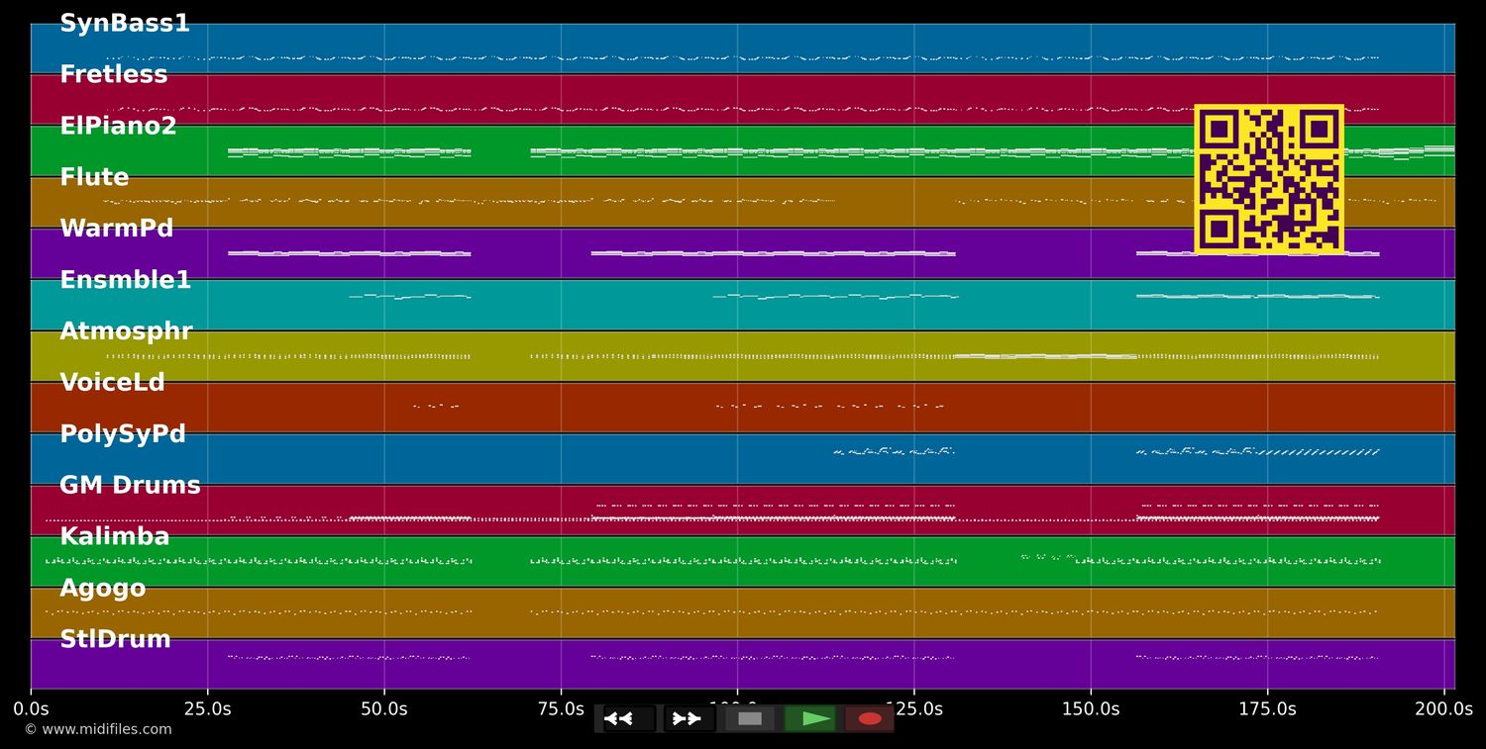Click the fast-forward button
This screenshot has width=1486, height=749.
[688, 718]
